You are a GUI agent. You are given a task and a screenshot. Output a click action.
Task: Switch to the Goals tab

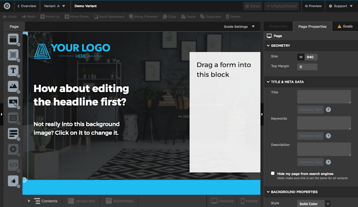click(x=345, y=27)
